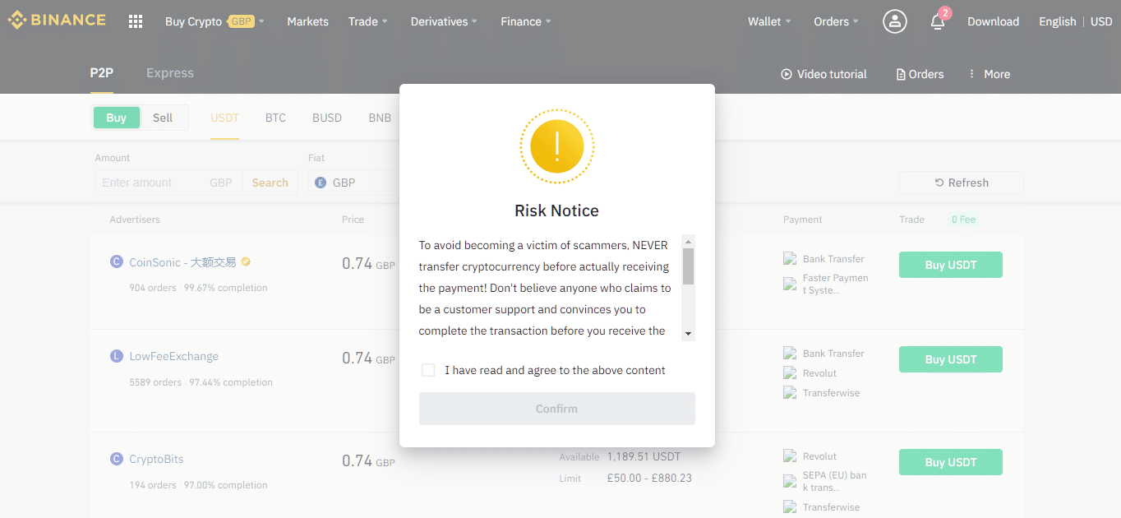Select the P2P tab
The height and width of the screenshot is (518, 1121).
click(x=102, y=73)
